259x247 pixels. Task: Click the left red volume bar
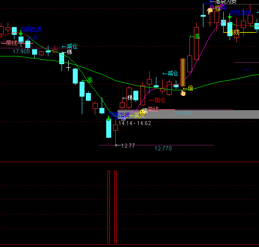(x=108, y=207)
